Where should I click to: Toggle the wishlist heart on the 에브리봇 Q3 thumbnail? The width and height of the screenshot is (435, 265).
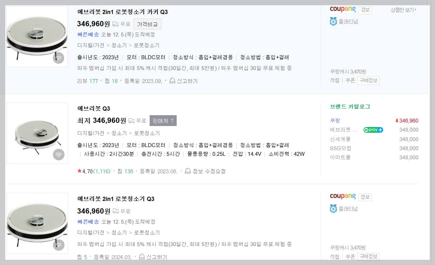(x=58, y=154)
